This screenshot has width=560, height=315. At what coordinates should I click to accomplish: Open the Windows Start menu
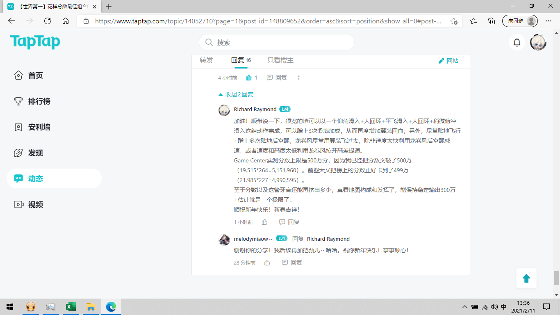[x=10, y=307]
